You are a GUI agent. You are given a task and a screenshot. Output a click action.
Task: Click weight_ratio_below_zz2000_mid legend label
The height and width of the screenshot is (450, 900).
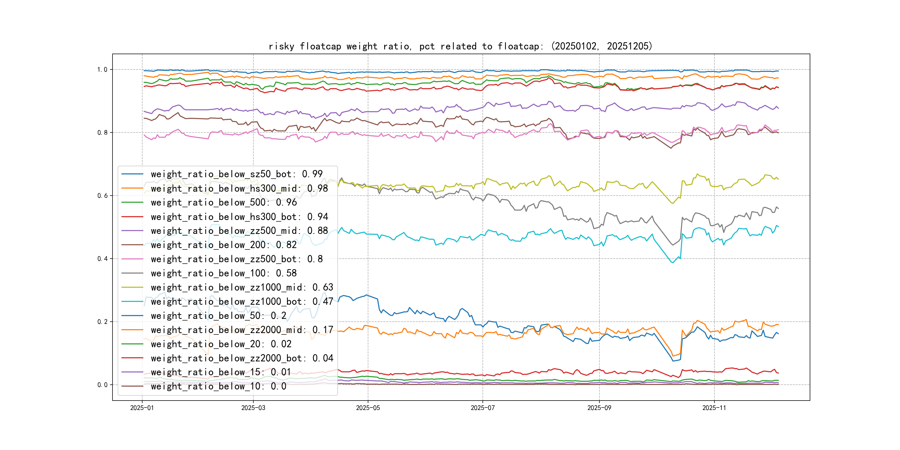point(242,330)
